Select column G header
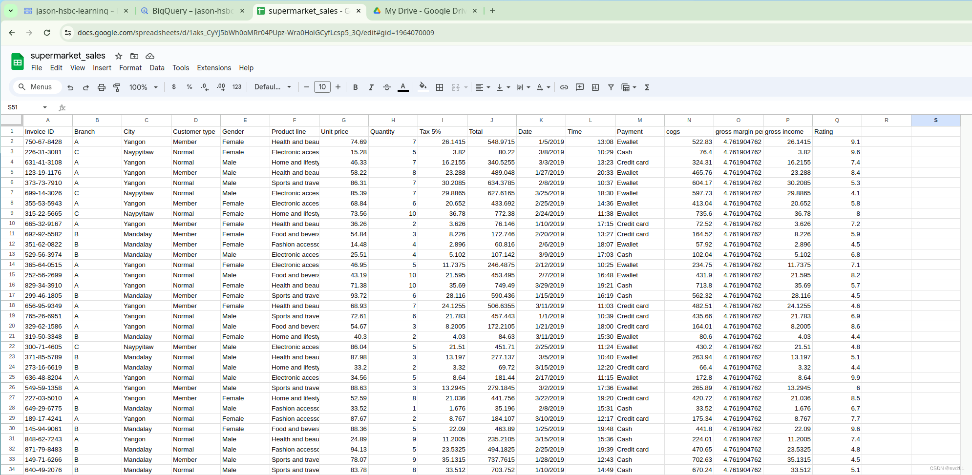 [344, 120]
